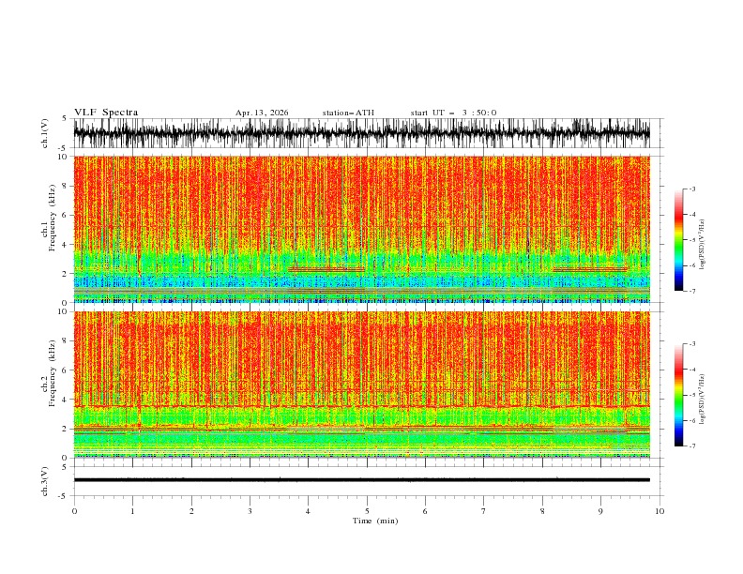This screenshot has width=743, height=574.
Task: Click ch.1 red band between minutes 8 and 9.5
Action: point(590,269)
